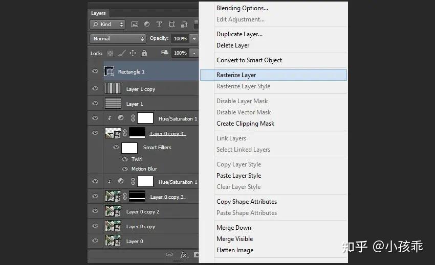Image resolution: width=435 pixels, height=265 pixels.
Task: Hide Layer 0 copy 4
Action: 95,133
